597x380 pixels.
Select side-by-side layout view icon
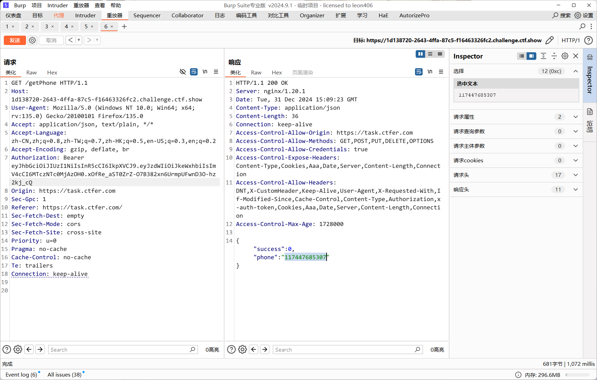click(420, 54)
